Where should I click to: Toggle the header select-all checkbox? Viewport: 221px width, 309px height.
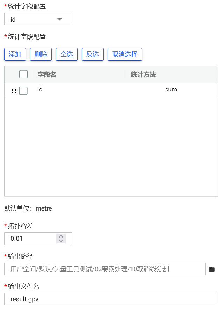[x=23, y=74]
